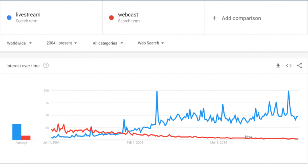Open the Worldwide region dropdown

click(19, 43)
